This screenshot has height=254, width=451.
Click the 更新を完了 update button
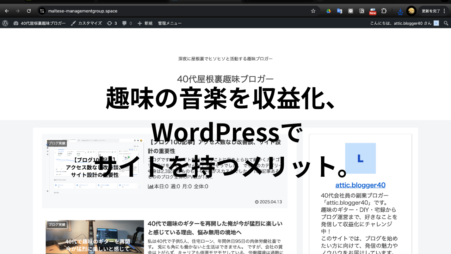pos(434,11)
